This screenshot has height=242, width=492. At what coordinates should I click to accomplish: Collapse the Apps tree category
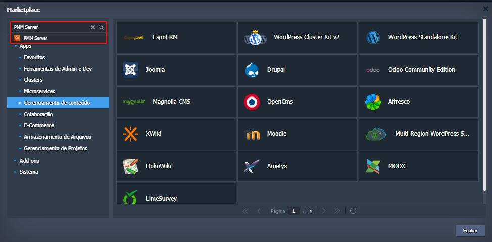(x=15, y=46)
